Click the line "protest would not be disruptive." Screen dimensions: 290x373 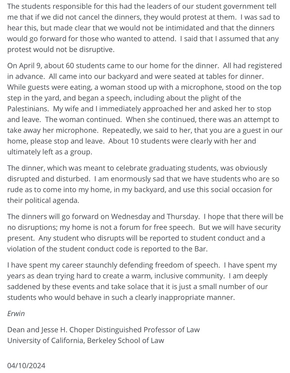coord(60,49)
